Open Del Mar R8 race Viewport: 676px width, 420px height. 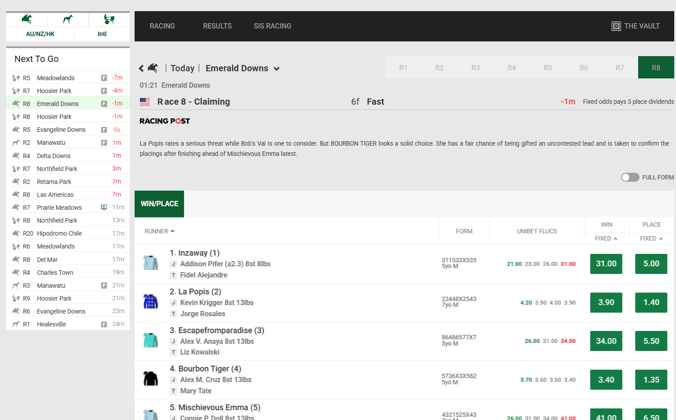tap(68, 260)
